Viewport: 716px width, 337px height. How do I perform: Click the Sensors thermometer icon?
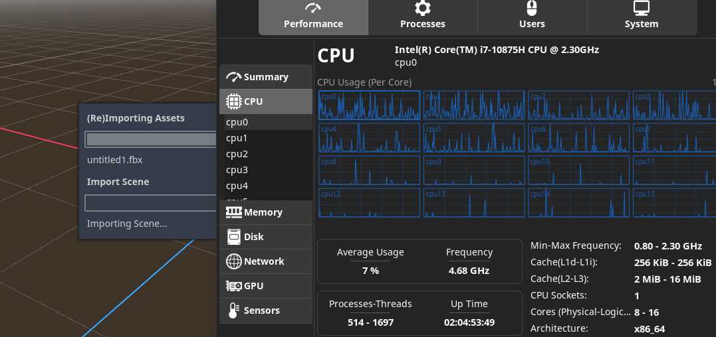[233, 310]
